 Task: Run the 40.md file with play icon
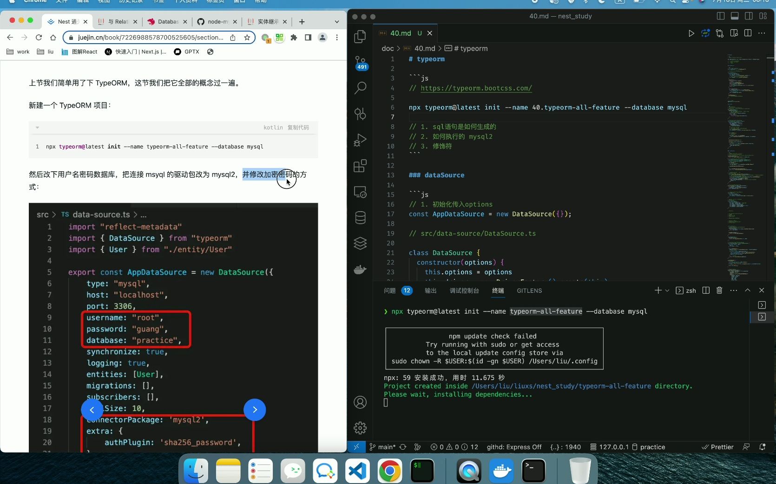click(x=691, y=33)
